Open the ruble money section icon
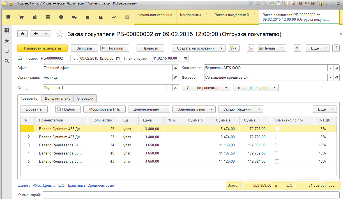343x199 pixels. pos(61,17)
